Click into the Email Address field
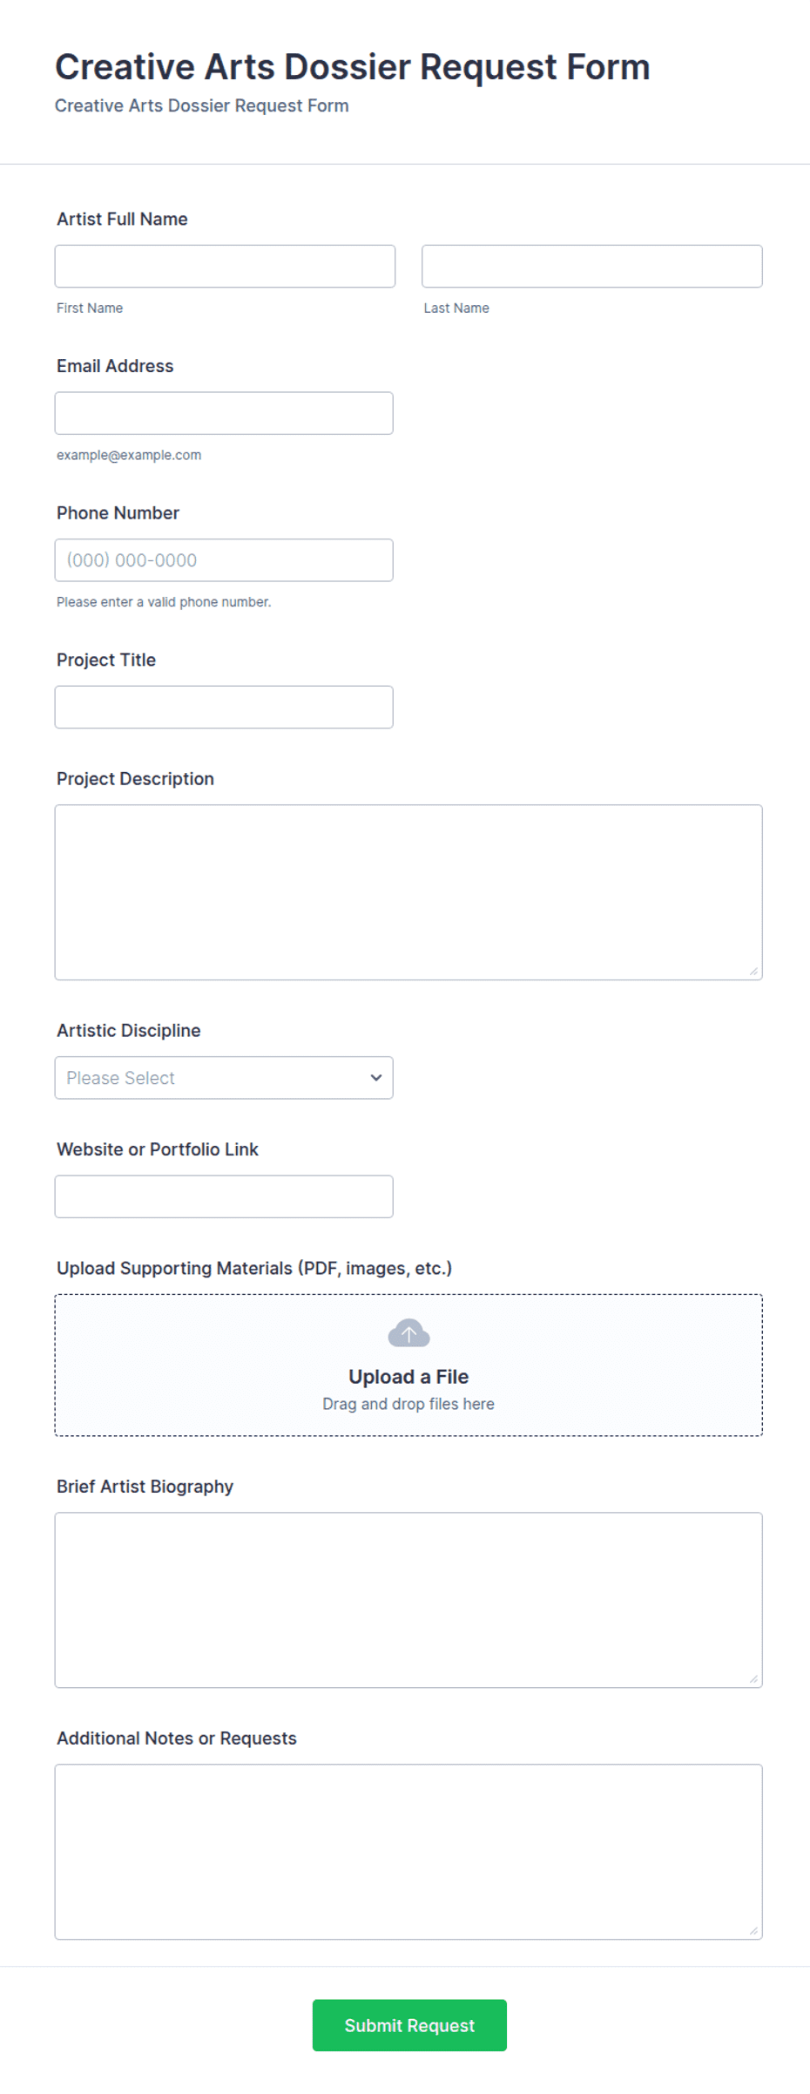Viewport: 810px width, 2094px height. 224,413
